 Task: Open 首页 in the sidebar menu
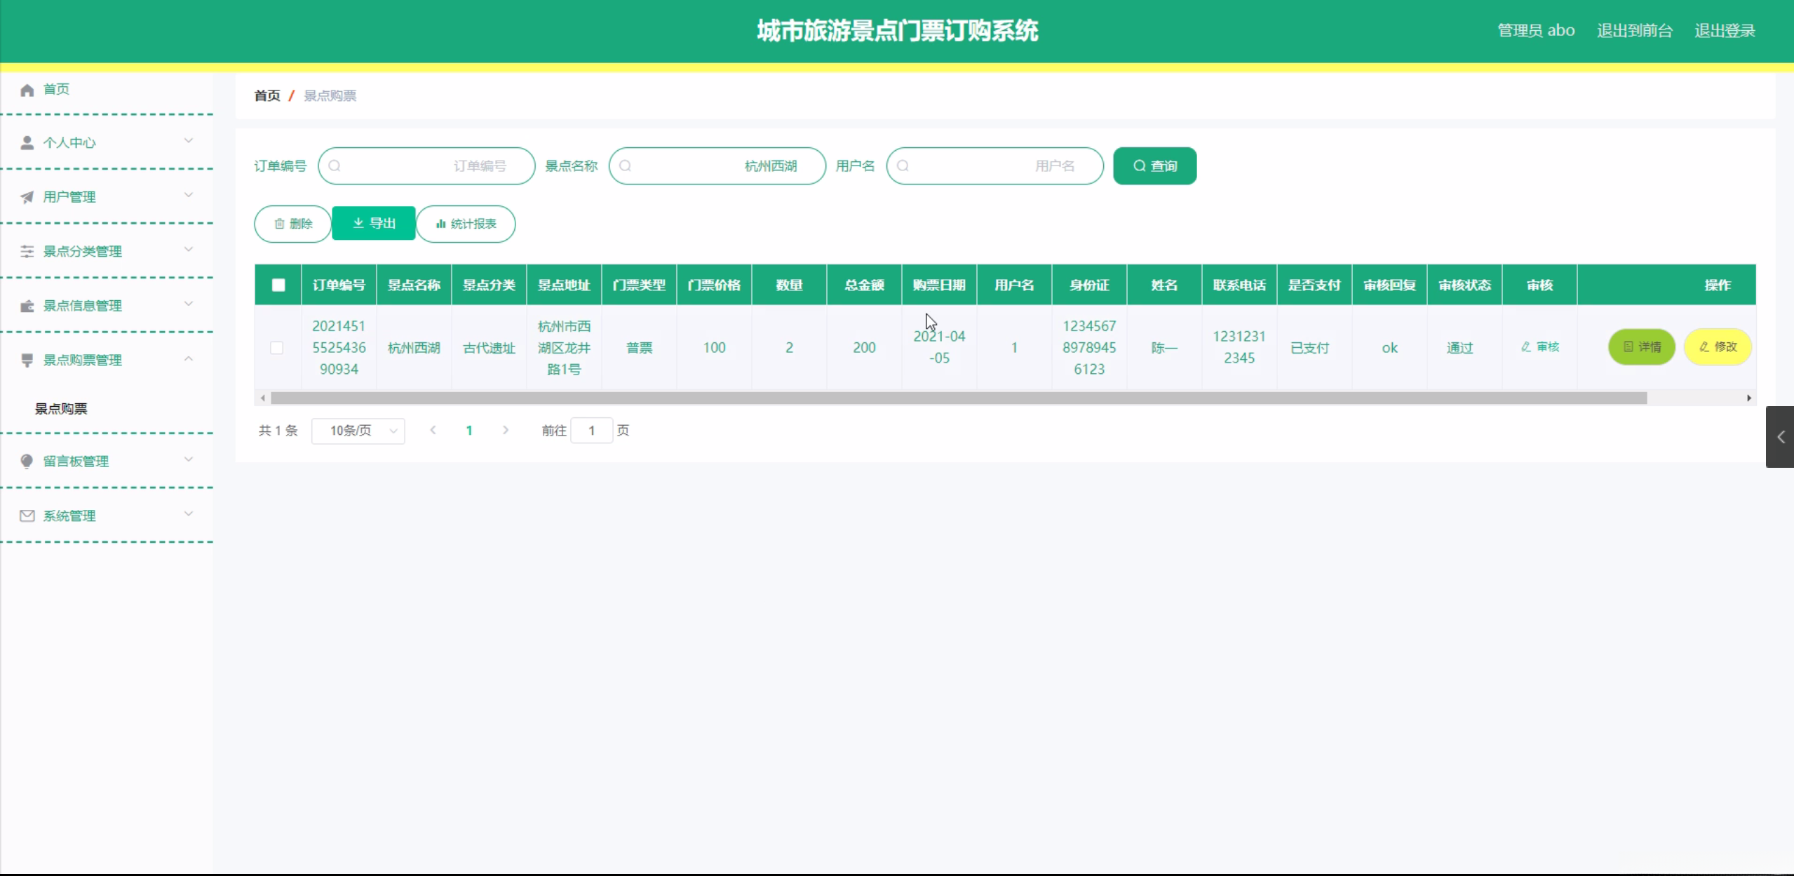coord(56,89)
